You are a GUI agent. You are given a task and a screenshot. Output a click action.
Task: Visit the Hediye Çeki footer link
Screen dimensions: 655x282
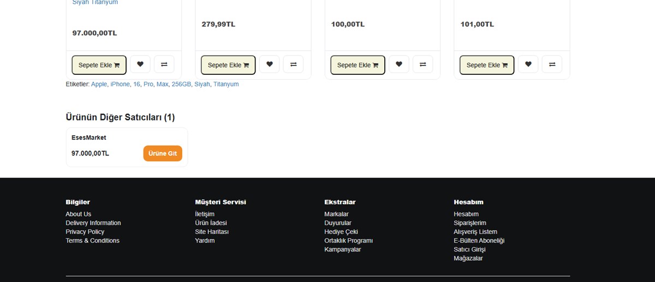click(x=341, y=232)
